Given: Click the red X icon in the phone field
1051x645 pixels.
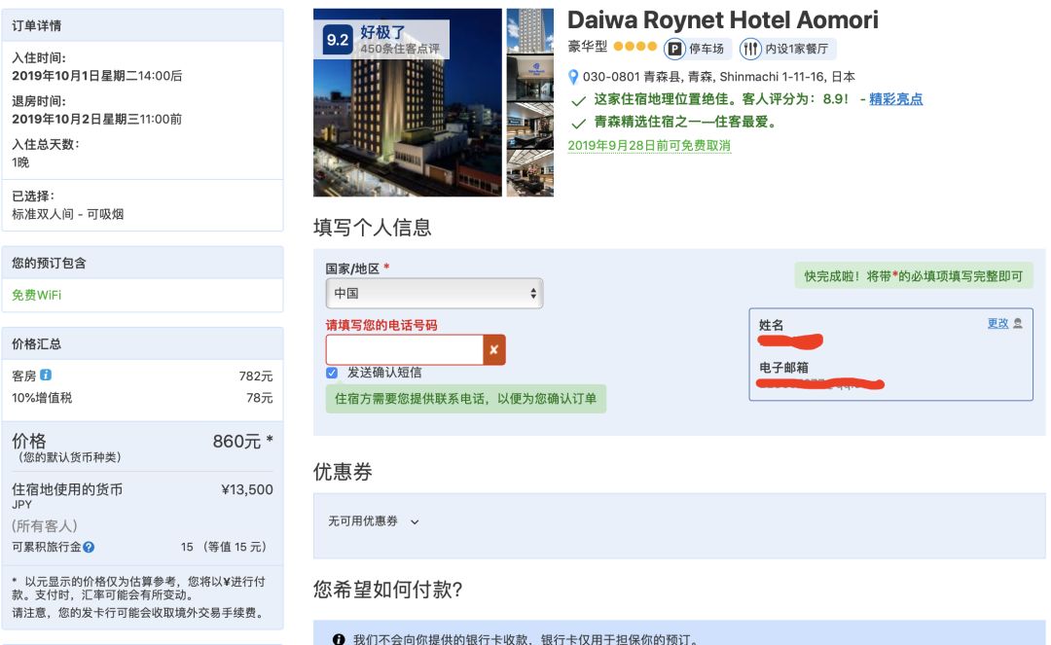Looking at the screenshot, I should 493,349.
